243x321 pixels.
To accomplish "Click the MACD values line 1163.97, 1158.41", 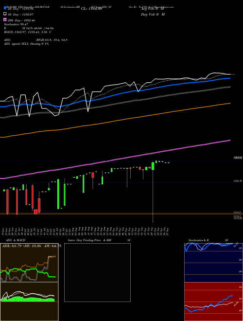I will point(28,32).
